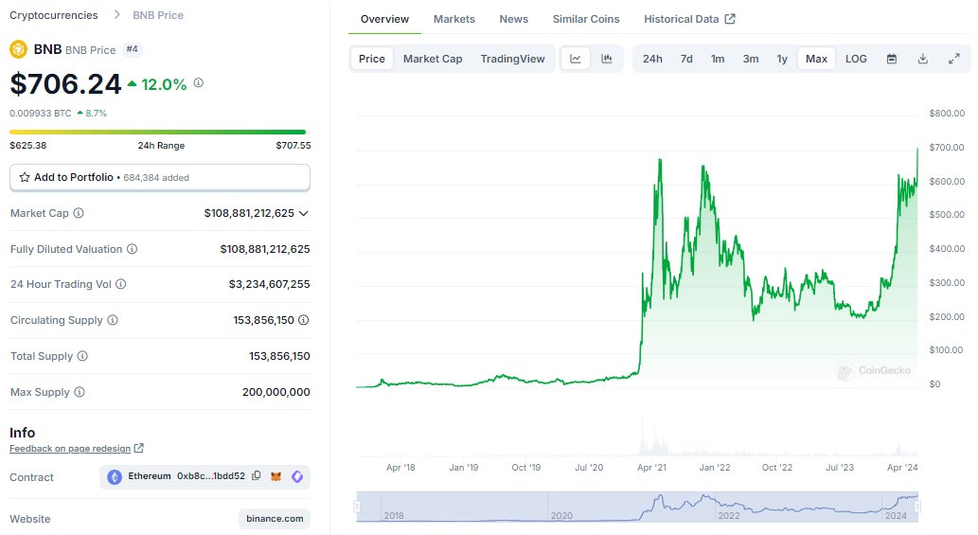Expand the Market Cap dropdown chevron

[x=304, y=213]
